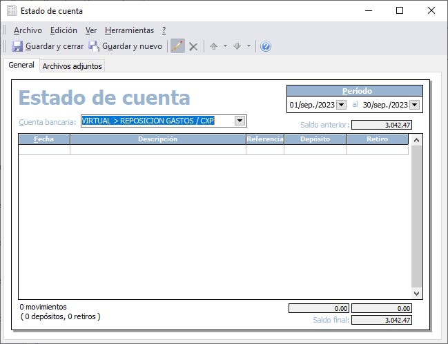The image size is (448, 344).
Task: Click the Estado de cuenta window icon
Action: (12, 11)
